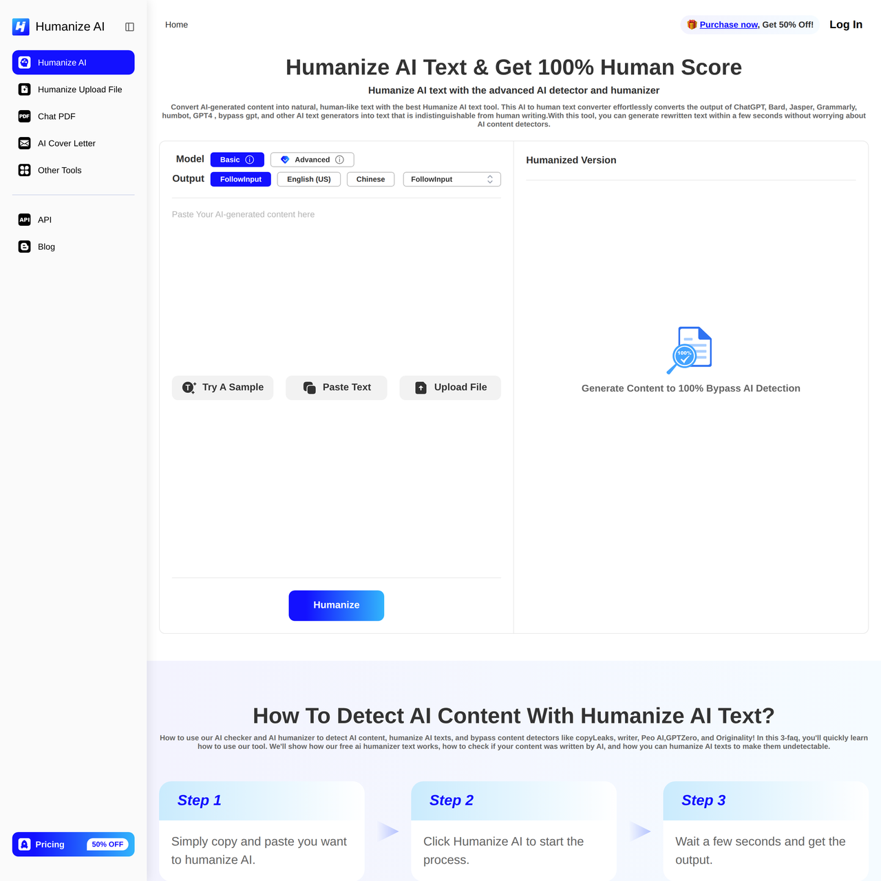Viewport: 881px width, 881px height.
Task: Click the Chat PDF sidebar icon
Action: 25,116
